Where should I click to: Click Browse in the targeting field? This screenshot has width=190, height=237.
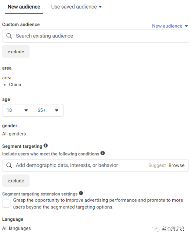pos(176,166)
